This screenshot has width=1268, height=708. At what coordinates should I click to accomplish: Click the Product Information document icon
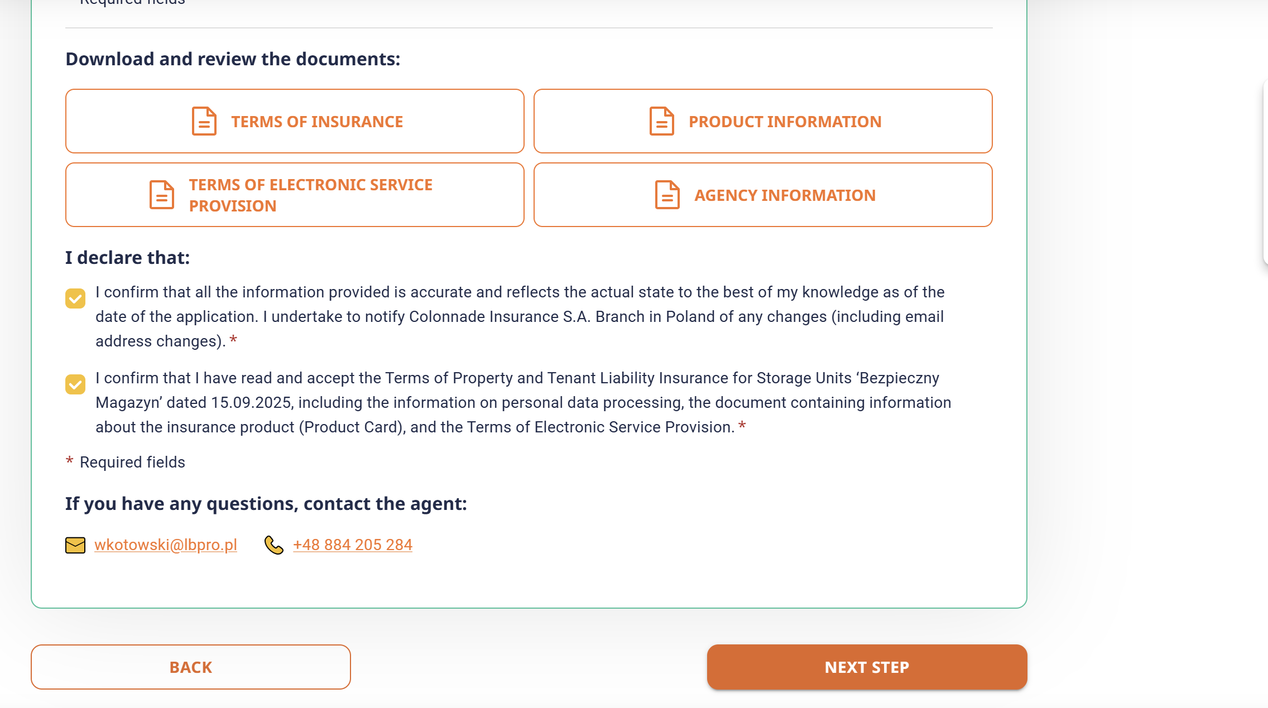pos(662,121)
